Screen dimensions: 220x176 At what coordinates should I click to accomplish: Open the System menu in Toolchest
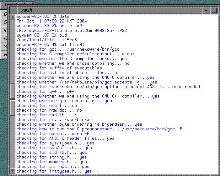4,46
